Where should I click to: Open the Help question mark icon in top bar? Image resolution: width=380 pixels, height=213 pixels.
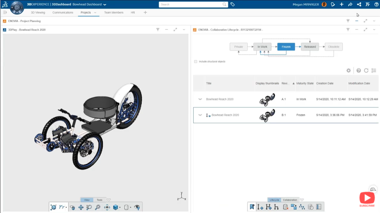click(x=376, y=4)
